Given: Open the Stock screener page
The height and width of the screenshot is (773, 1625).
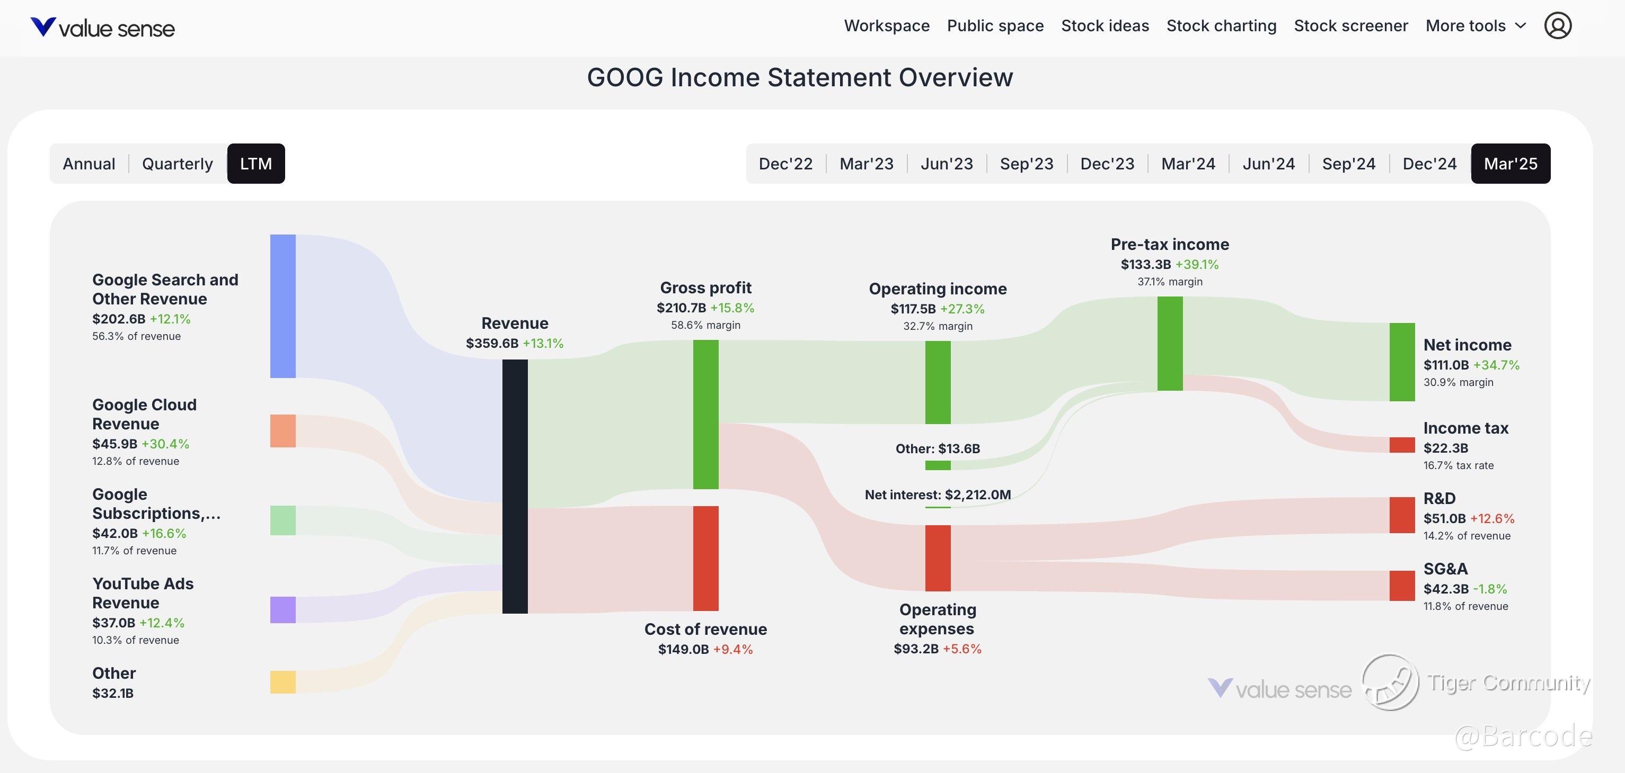Looking at the screenshot, I should pyautogui.click(x=1350, y=26).
